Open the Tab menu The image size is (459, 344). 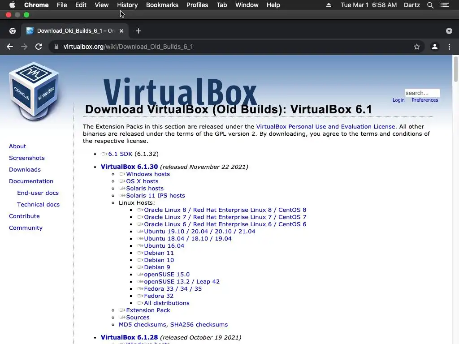(x=222, y=5)
